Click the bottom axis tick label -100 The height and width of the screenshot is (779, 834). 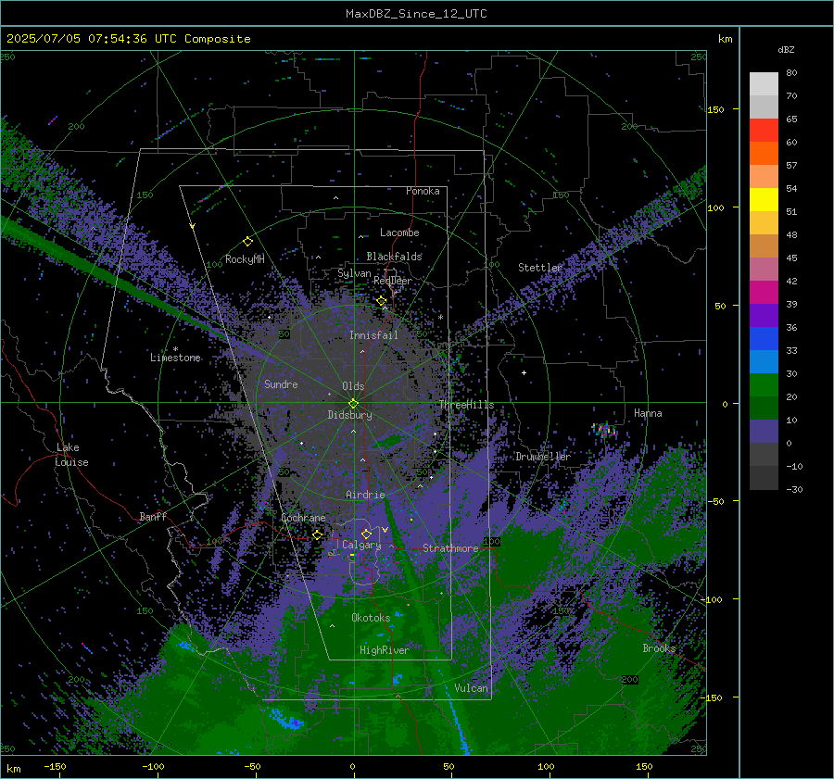(153, 766)
